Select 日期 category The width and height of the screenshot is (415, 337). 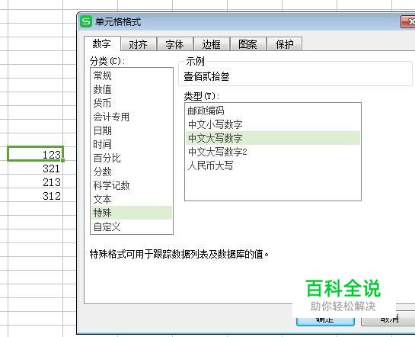pyautogui.click(x=132, y=130)
